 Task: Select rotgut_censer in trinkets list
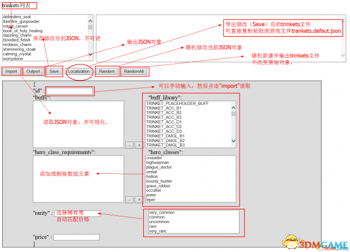15,26
